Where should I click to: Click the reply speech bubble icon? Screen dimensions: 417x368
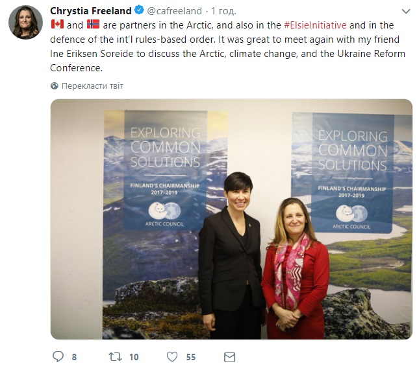[x=58, y=356]
